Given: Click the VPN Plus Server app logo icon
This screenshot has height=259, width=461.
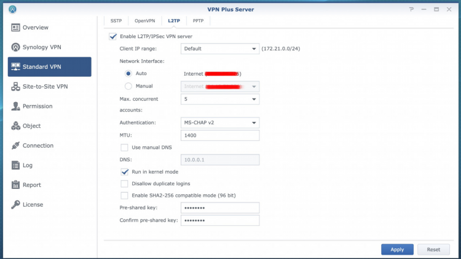Looking at the screenshot, I should point(12,9).
